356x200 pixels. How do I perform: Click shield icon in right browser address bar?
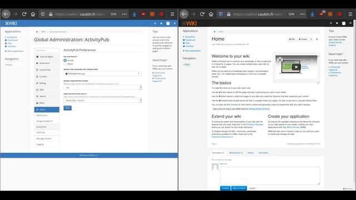click(221, 14)
